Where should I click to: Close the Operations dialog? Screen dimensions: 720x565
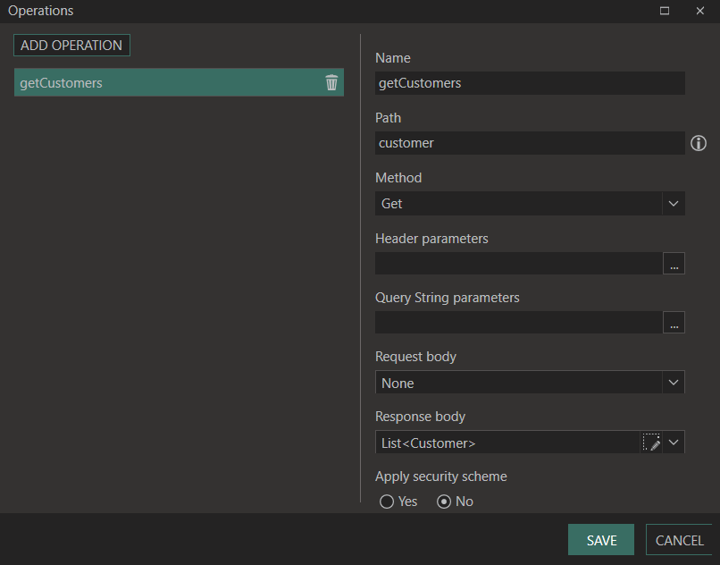click(699, 11)
